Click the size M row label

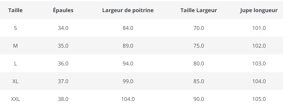tap(15, 46)
